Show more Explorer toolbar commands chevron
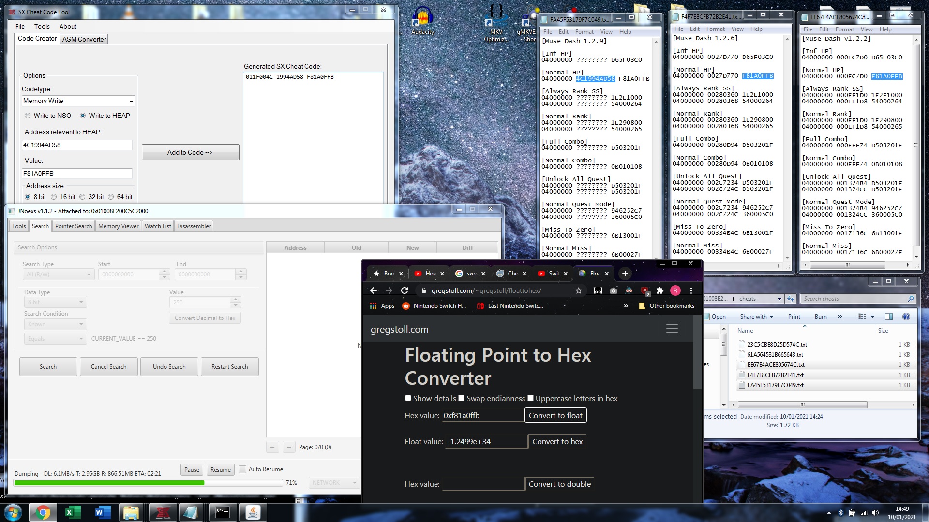The width and height of the screenshot is (929, 522). pyautogui.click(x=839, y=317)
